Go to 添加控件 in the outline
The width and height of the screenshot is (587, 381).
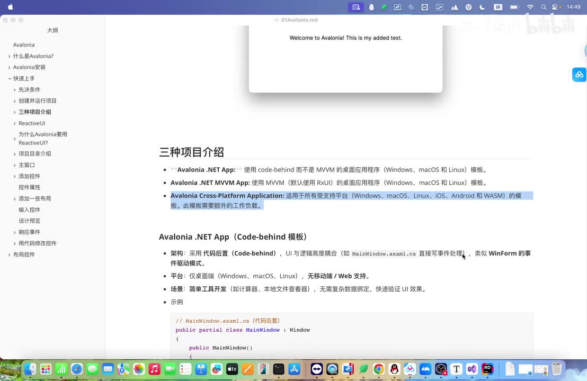(30, 176)
